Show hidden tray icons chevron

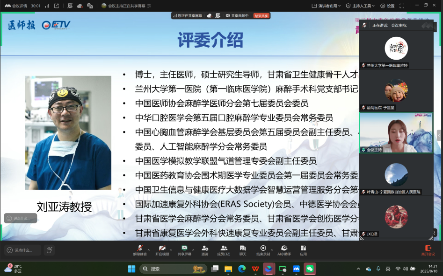[358, 269]
